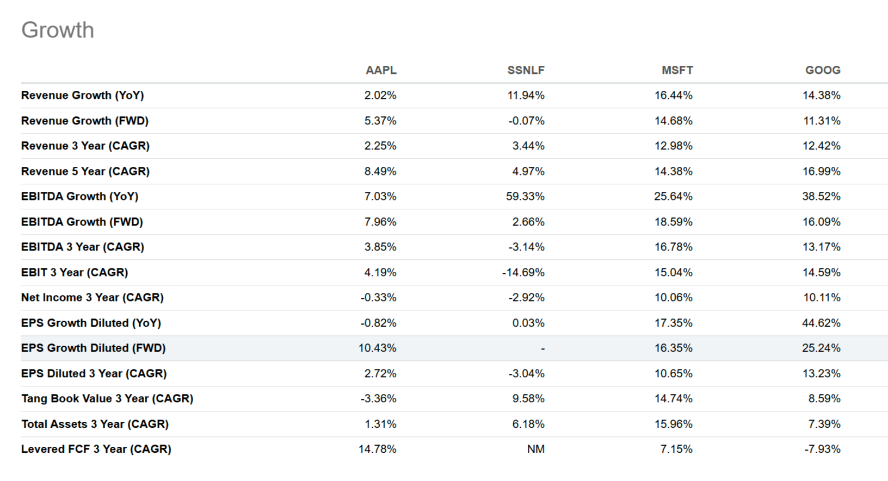Screen dimensions: 888x481
Task: Open the Revenue 5 Year (CAGR) metric
Action: click(85, 171)
